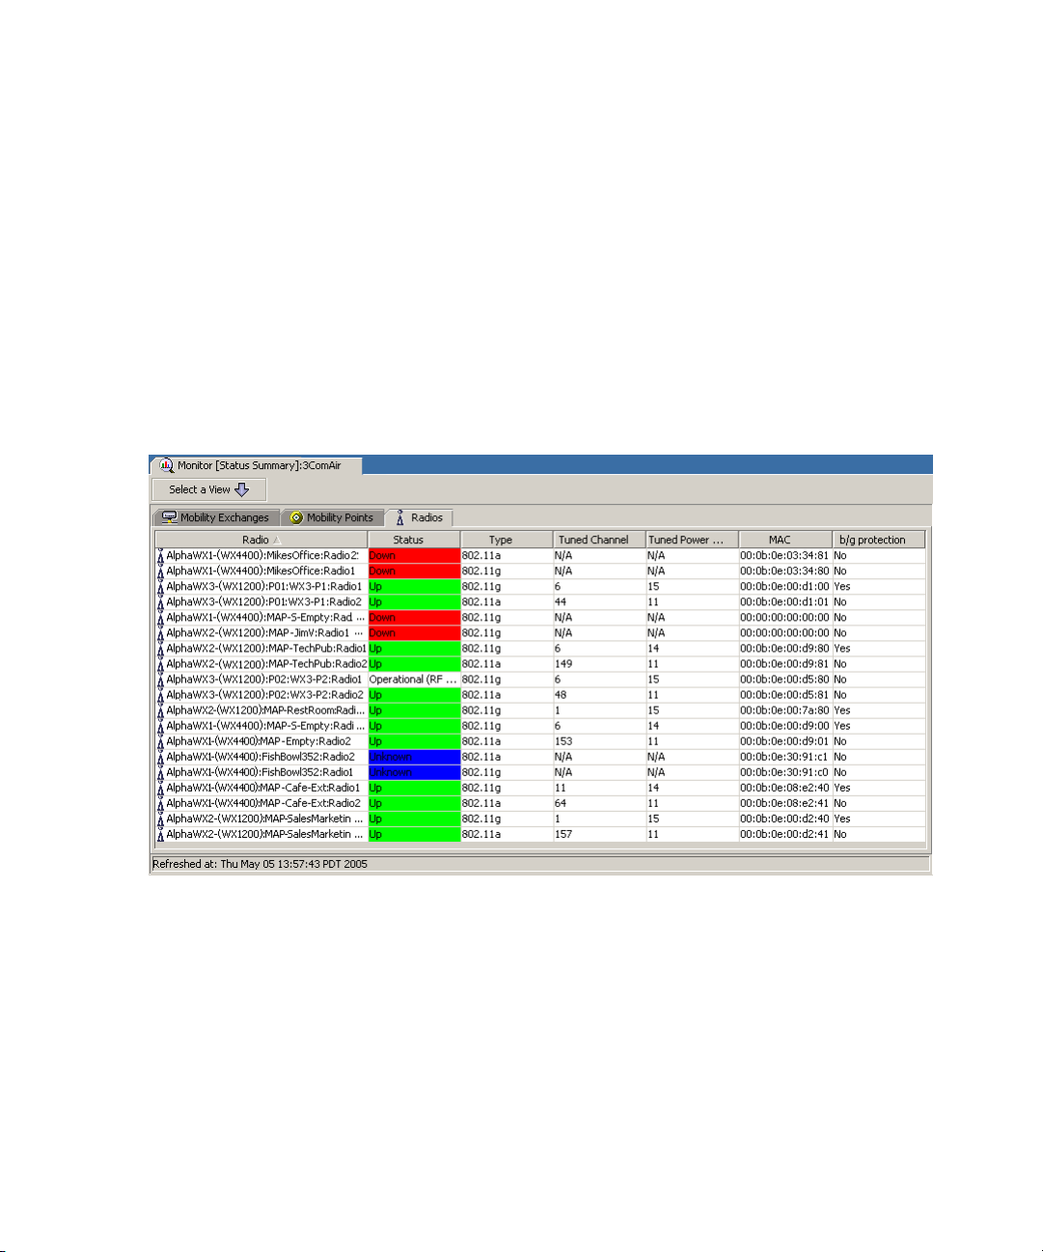Pick the radio icon beside MAP-Cafe-Ext:Radio2

[160, 803]
